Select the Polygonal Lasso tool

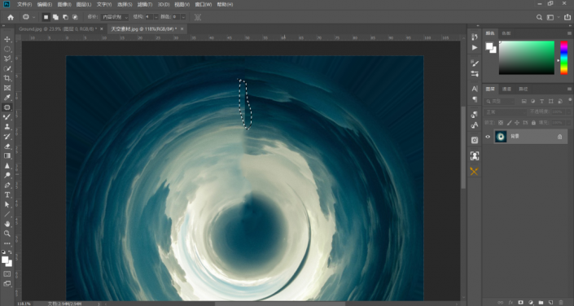(7, 59)
